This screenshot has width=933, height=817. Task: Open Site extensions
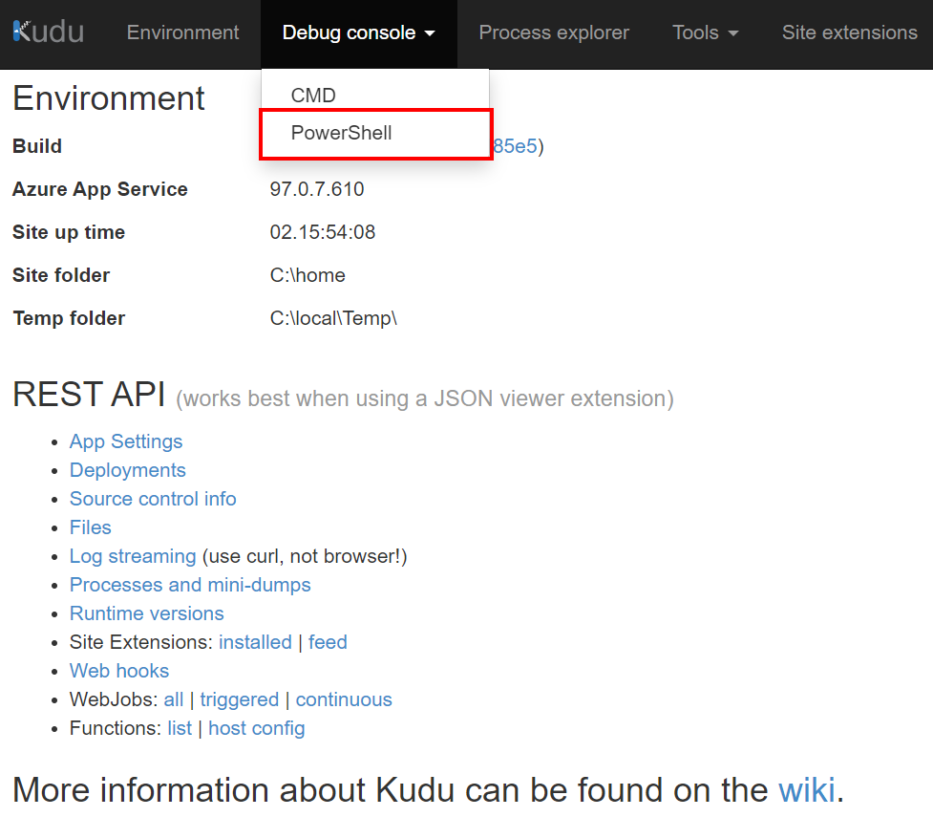[849, 32]
